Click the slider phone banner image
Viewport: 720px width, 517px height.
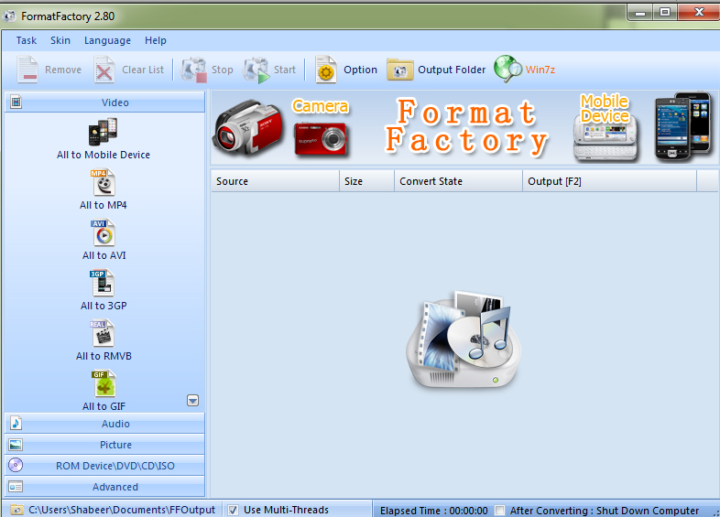605,137
